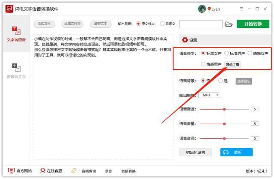Open the hamburger menu icon

241,9
